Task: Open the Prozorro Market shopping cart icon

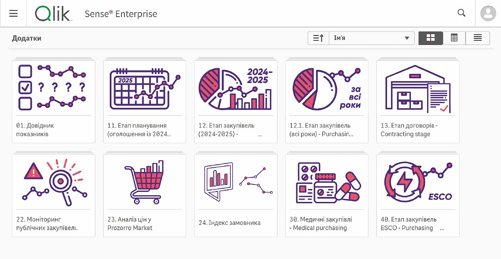Action: point(144,182)
